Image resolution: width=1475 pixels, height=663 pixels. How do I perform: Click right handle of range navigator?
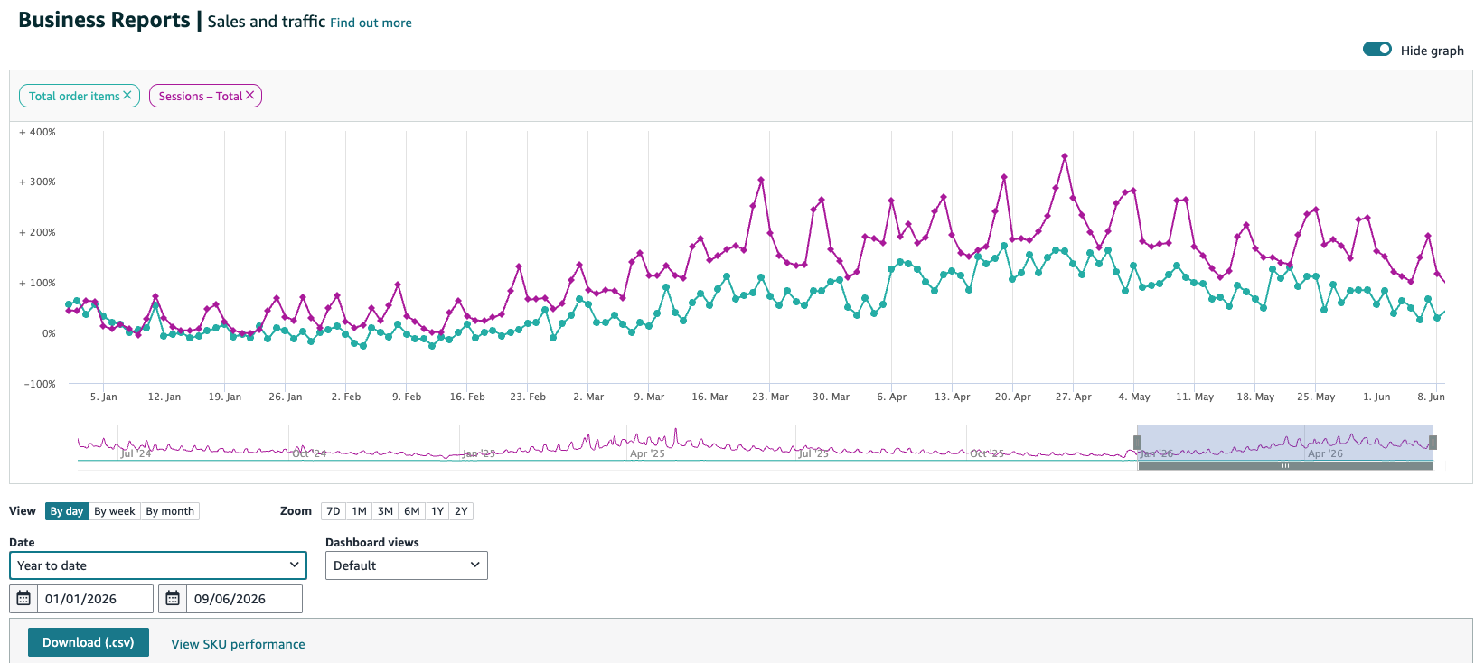(1433, 443)
